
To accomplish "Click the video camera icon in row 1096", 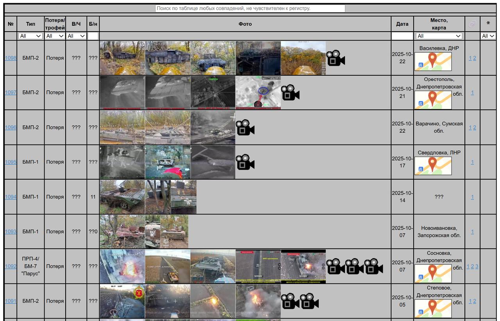I will [245, 127].
